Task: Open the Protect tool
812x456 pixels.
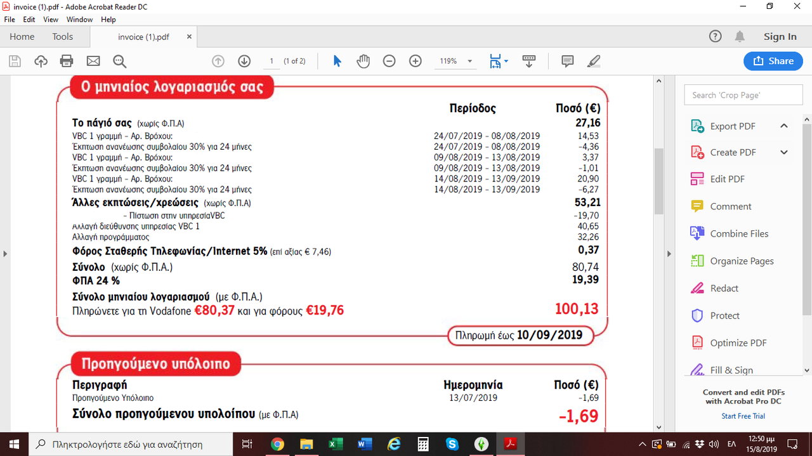Action: click(x=724, y=315)
